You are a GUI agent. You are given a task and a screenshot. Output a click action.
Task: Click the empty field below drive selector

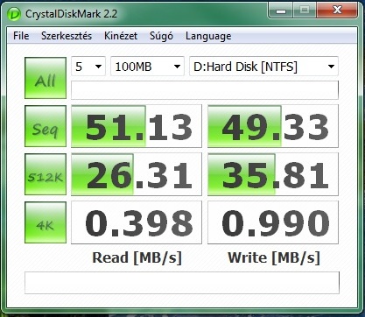click(x=205, y=90)
